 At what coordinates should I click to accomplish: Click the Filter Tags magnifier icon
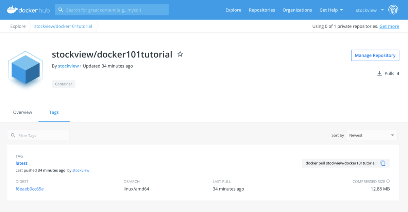tap(13, 135)
